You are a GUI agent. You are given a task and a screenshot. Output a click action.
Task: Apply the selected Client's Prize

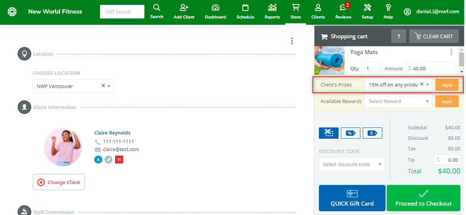pos(447,85)
